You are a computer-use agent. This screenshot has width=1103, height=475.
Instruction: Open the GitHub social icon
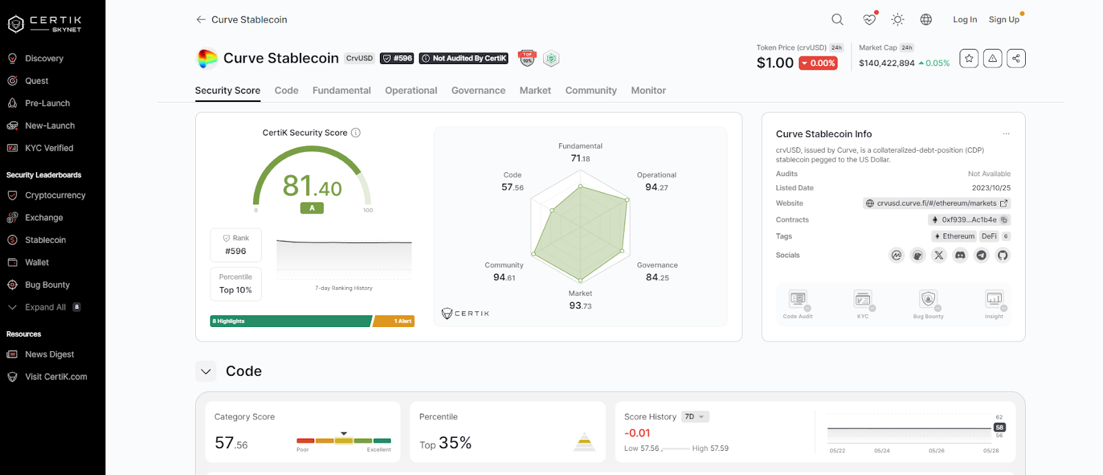click(1003, 255)
